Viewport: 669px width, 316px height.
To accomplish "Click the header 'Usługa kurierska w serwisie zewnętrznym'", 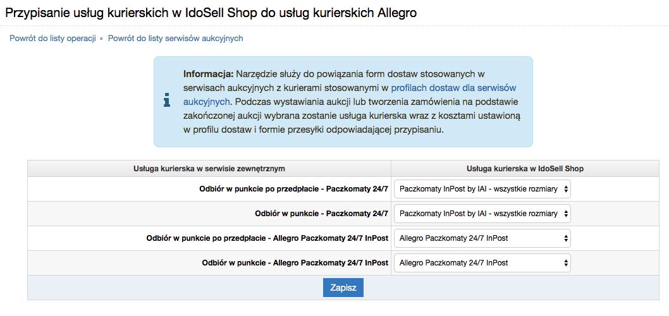I will (209, 169).
